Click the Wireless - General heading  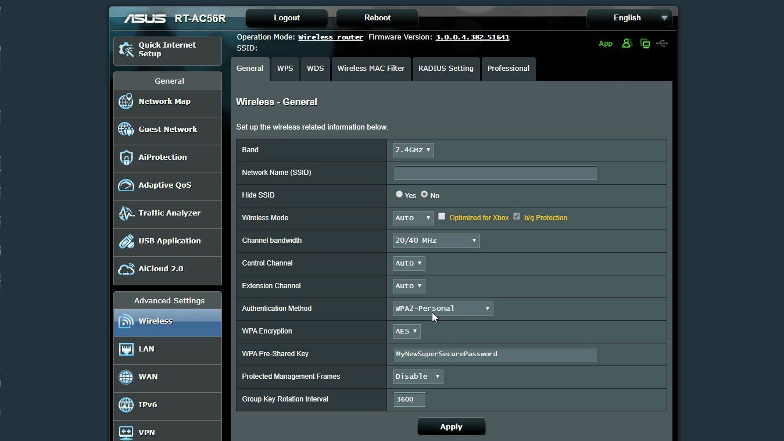277,102
